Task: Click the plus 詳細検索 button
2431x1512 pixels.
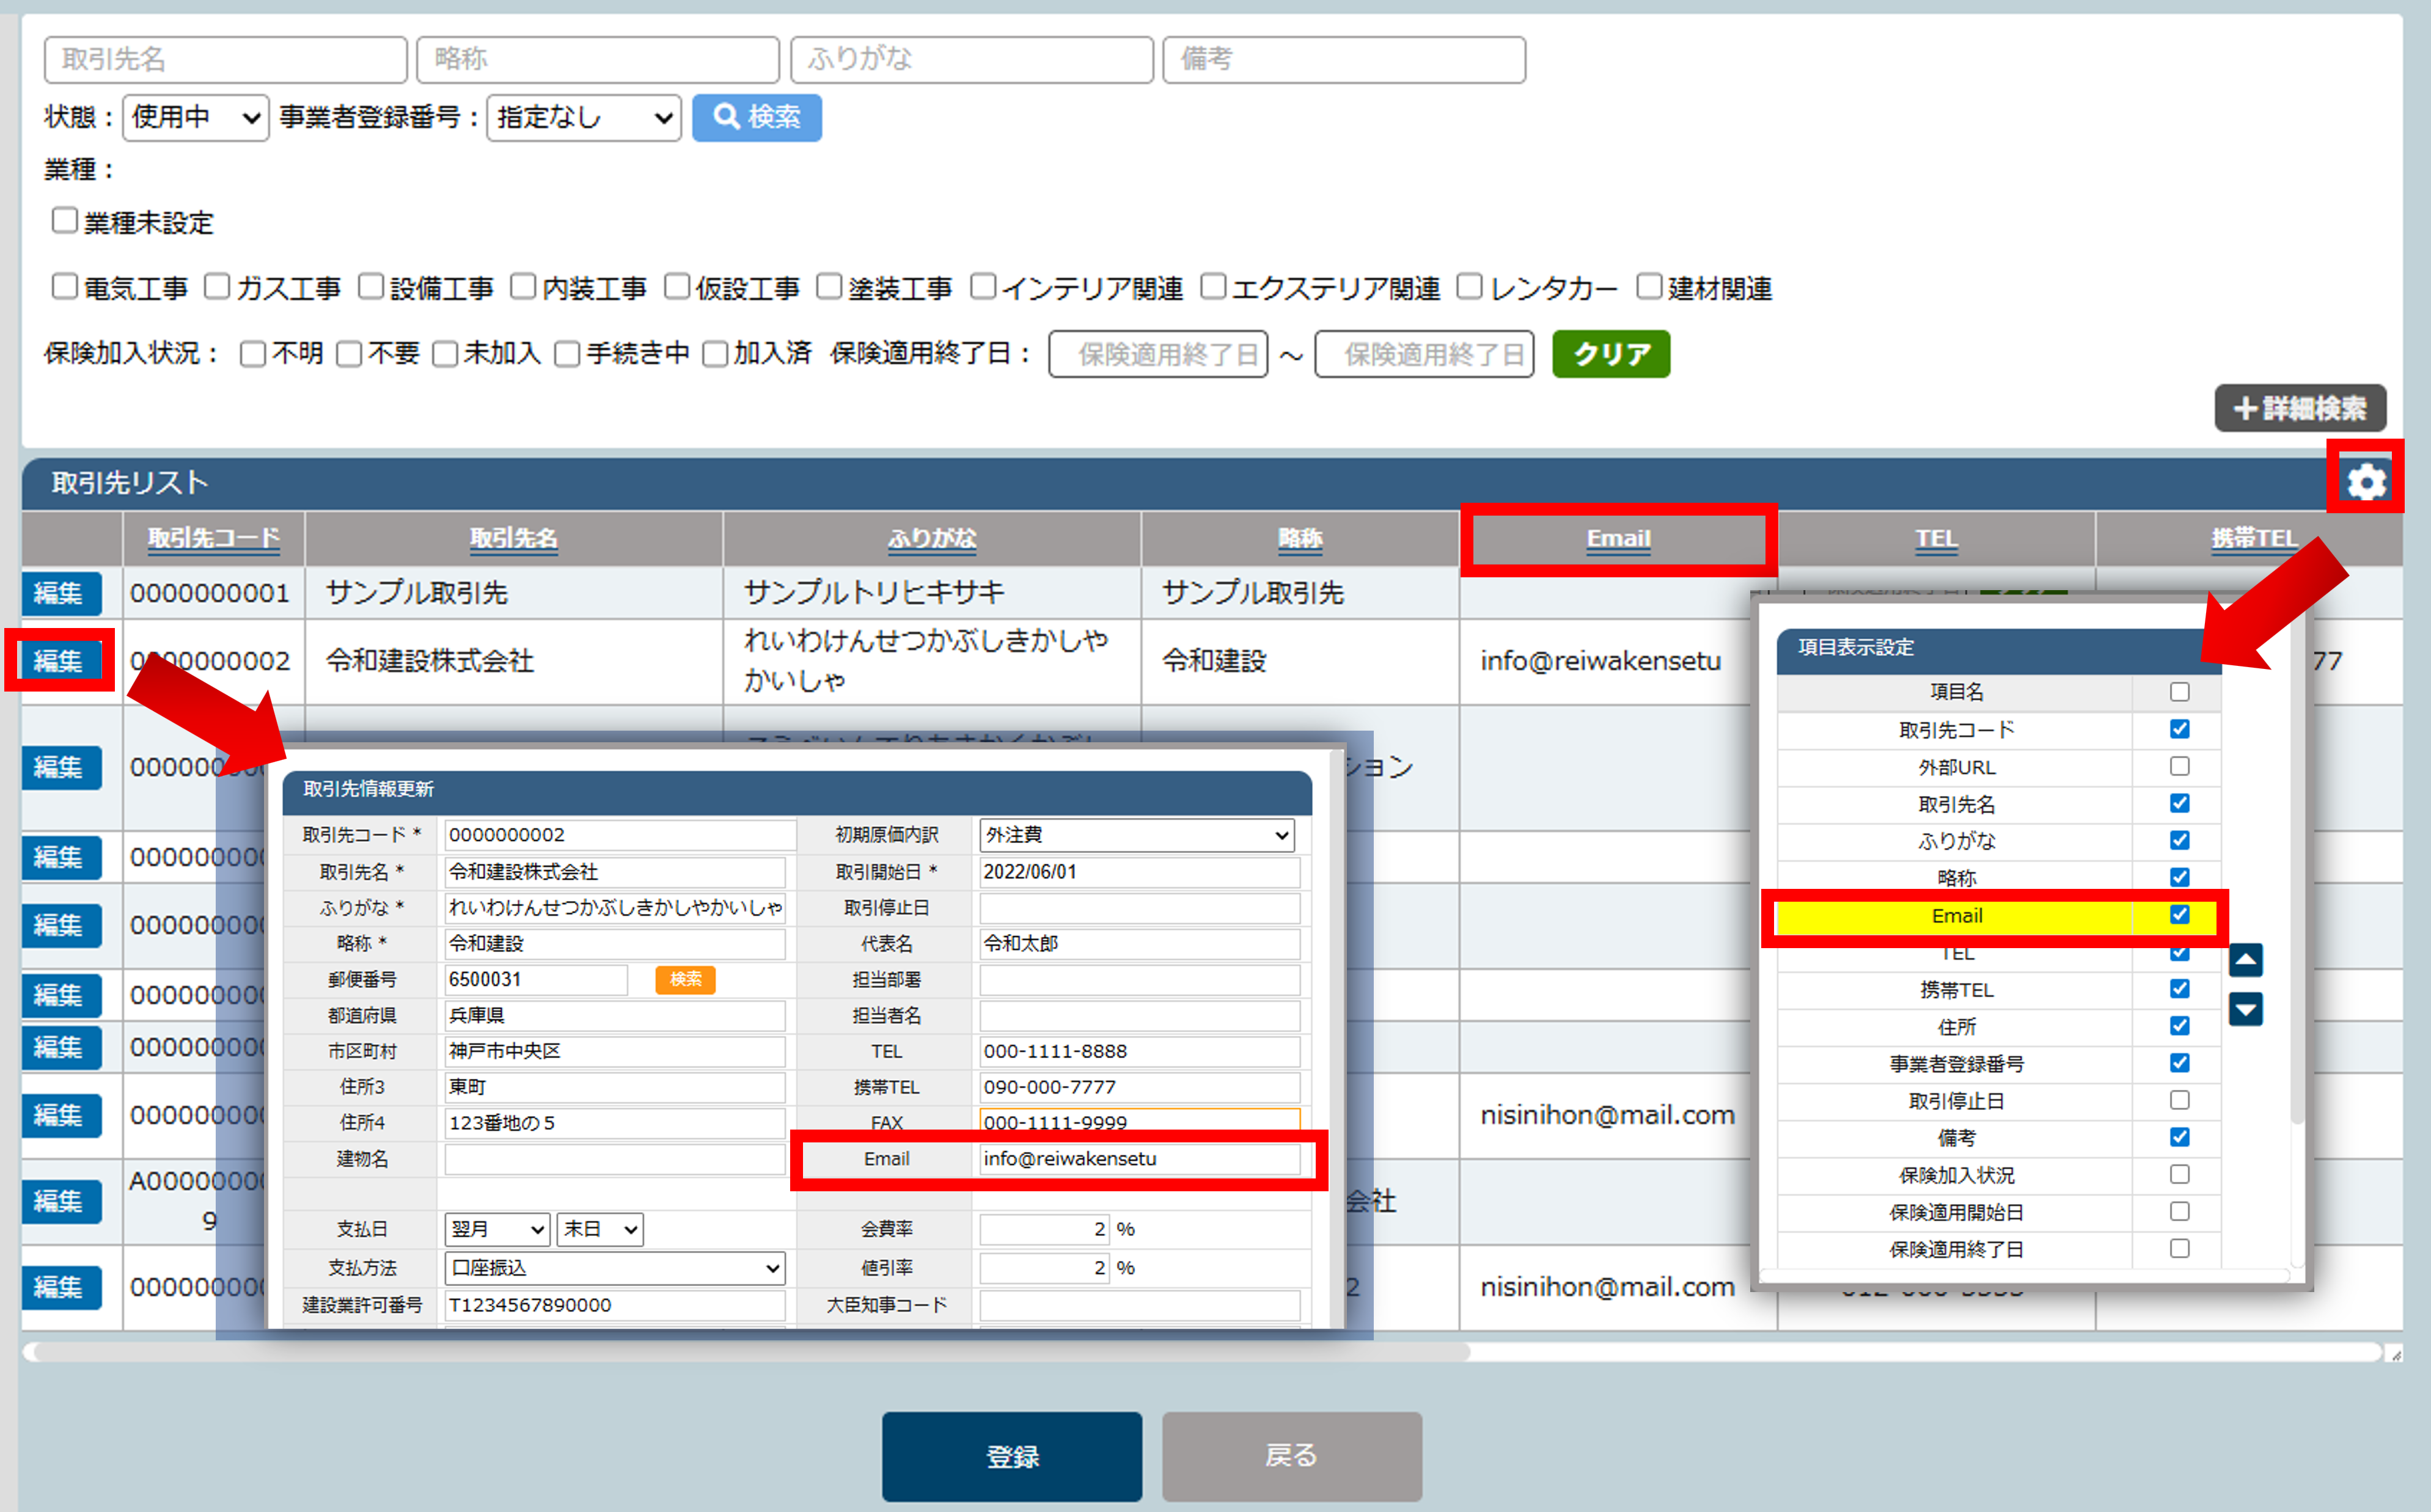Action: (2299, 408)
